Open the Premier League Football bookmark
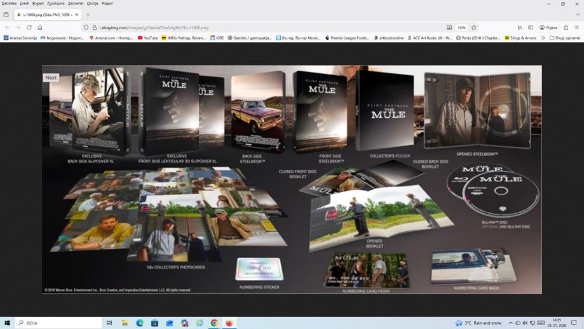 (347, 38)
